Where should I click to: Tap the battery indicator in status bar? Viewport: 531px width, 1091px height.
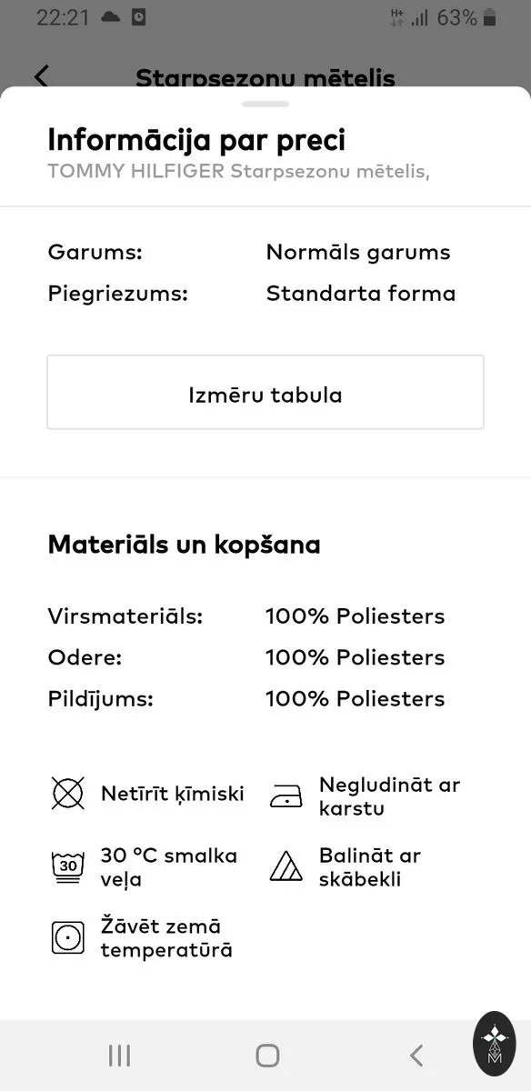(x=489, y=17)
